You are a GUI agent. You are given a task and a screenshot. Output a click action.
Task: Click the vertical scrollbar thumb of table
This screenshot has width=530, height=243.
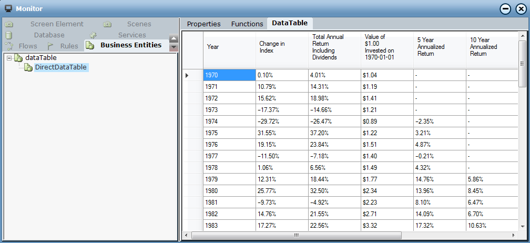pyautogui.click(x=522, y=64)
